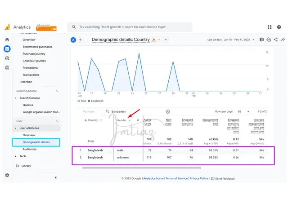Viewport: 288px width, 203px height.
Task: Open the Edit comparisons icon
Action: click(261, 40)
